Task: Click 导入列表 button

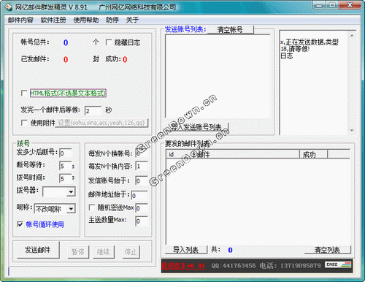Action: [x=186, y=250]
